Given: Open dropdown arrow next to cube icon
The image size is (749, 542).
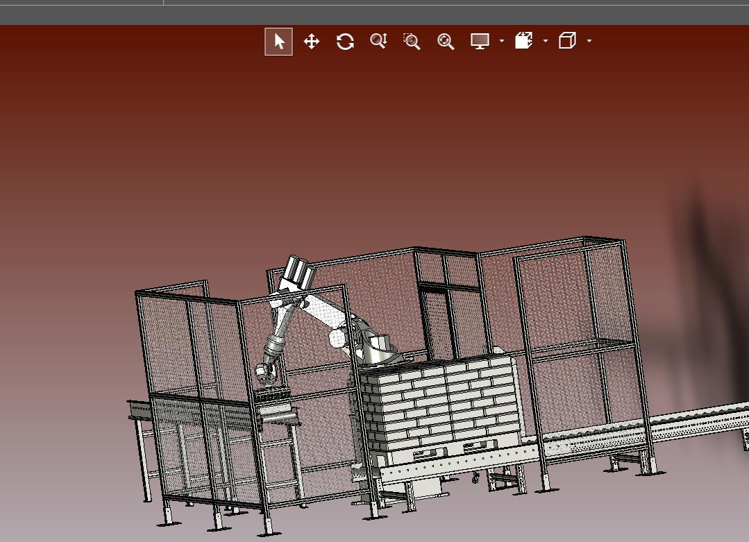Looking at the screenshot, I should coord(589,41).
